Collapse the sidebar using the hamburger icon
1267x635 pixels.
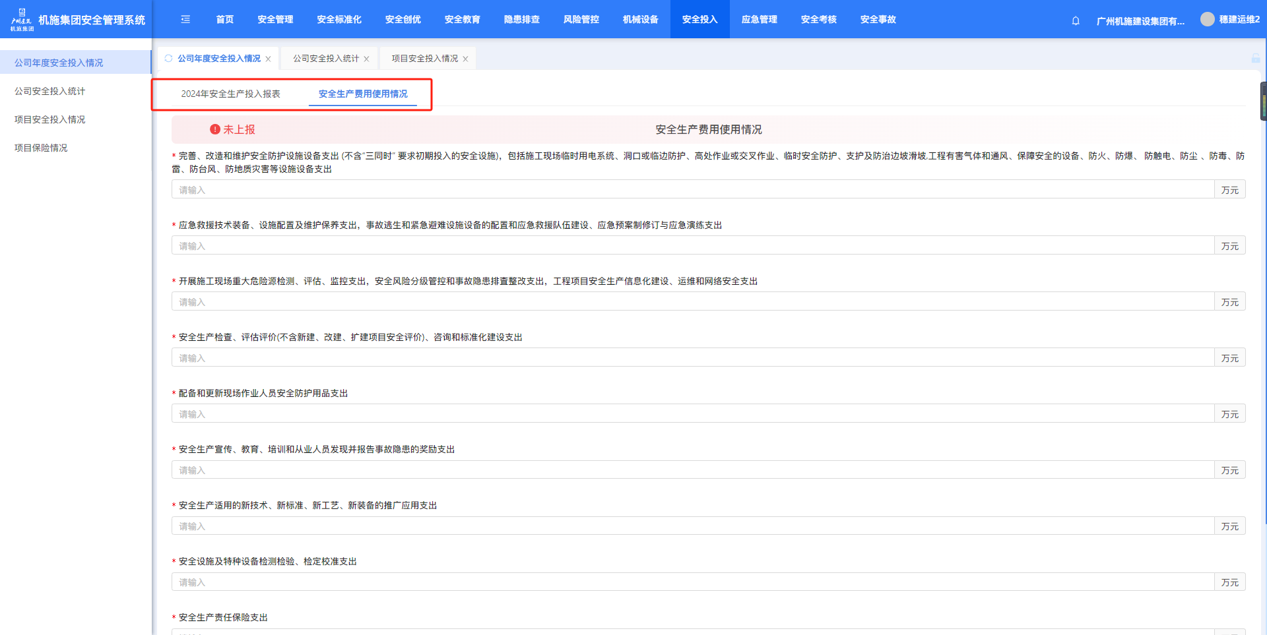point(185,20)
